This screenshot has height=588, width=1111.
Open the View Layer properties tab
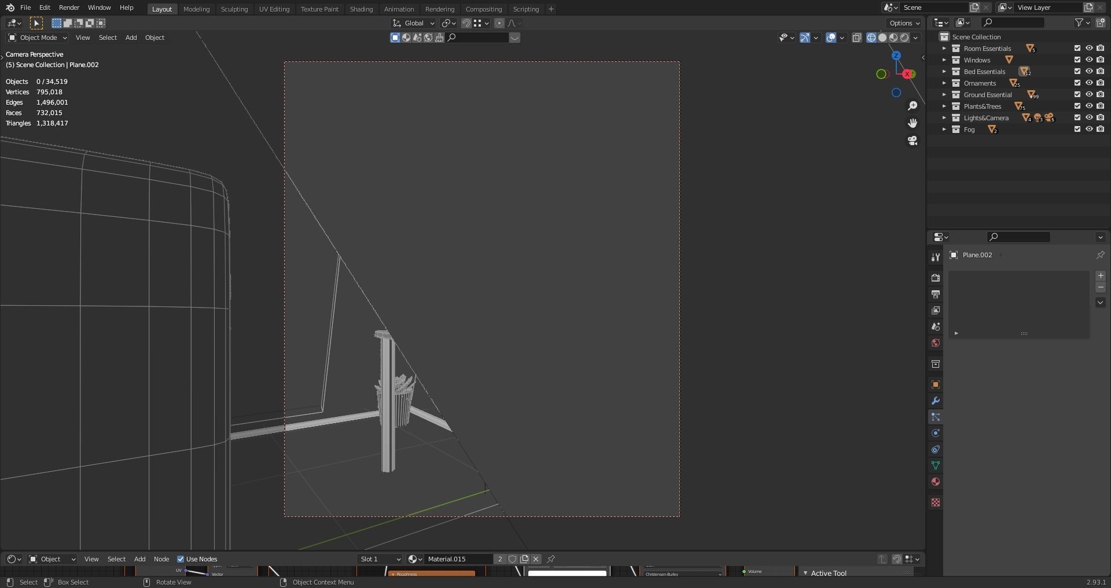pyautogui.click(x=935, y=310)
